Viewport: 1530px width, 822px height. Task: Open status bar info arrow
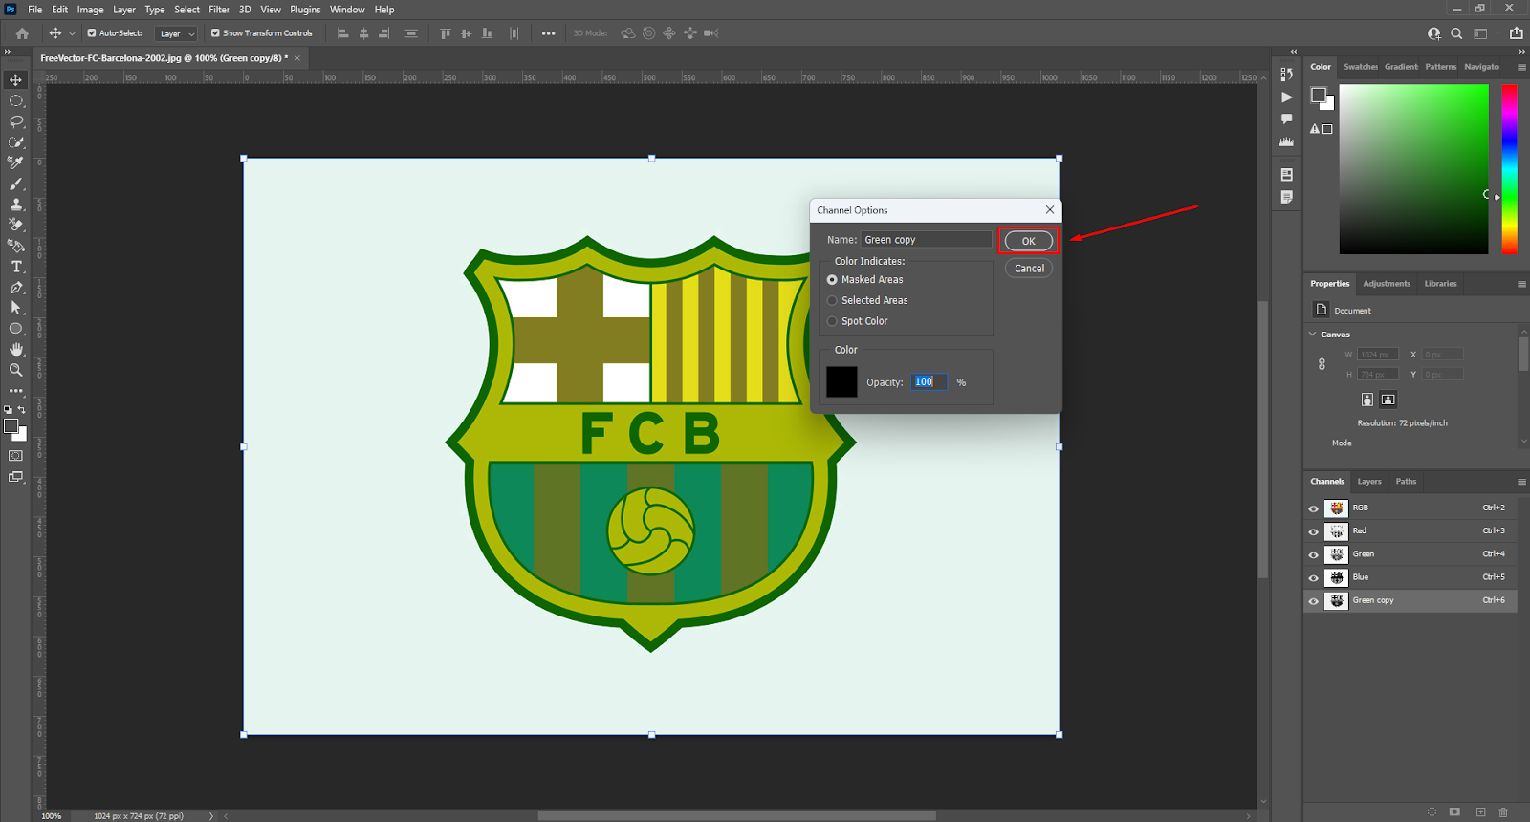(x=211, y=816)
